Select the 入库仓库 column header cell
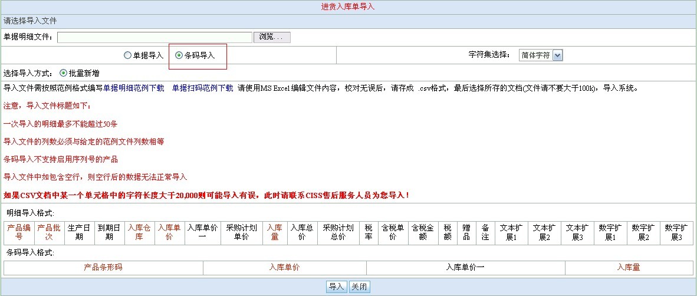The width and height of the screenshot is (697, 296). tap(140, 232)
